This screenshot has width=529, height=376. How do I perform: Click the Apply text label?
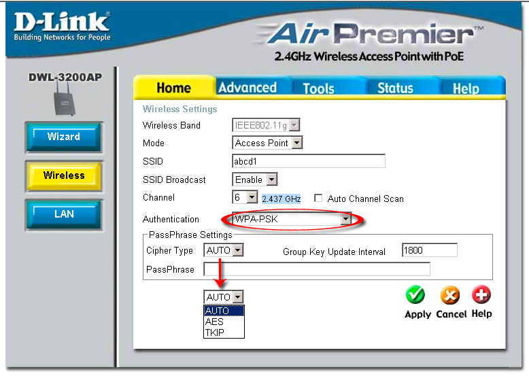pos(418,314)
